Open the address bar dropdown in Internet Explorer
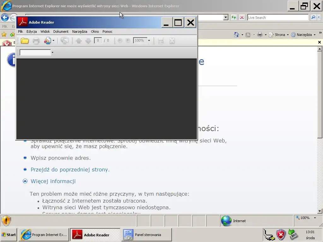This screenshot has height=242, width=323. (226, 18)
